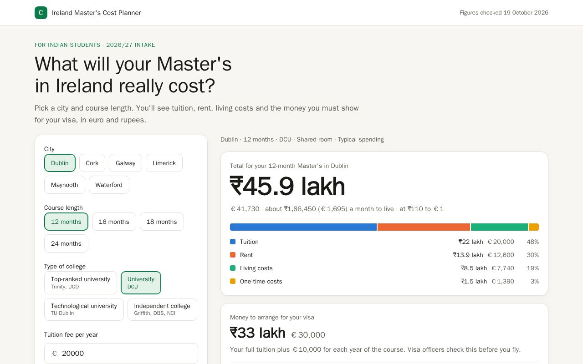The height and width of the screenshot is (364, 583).
Task: Pick Galway as the city
Action: [x=125, y=163]
